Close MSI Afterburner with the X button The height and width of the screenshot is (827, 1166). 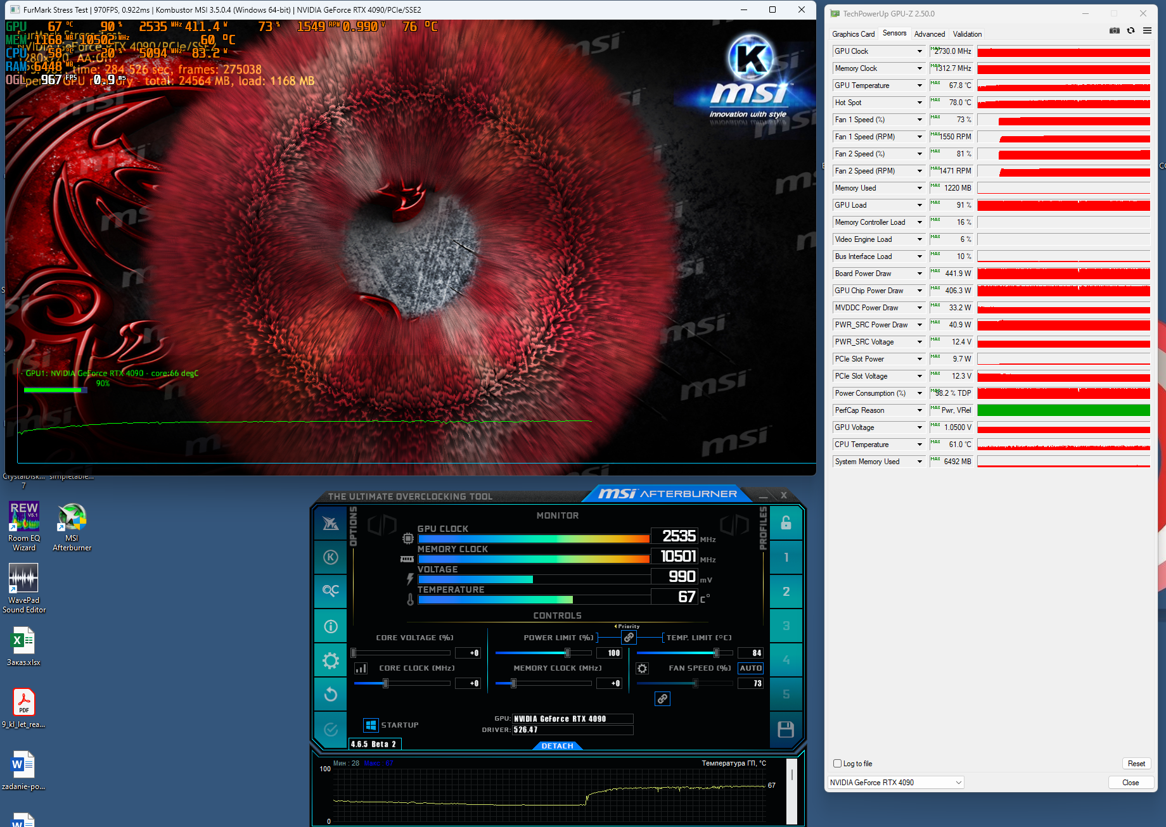(x=784, y=495)
